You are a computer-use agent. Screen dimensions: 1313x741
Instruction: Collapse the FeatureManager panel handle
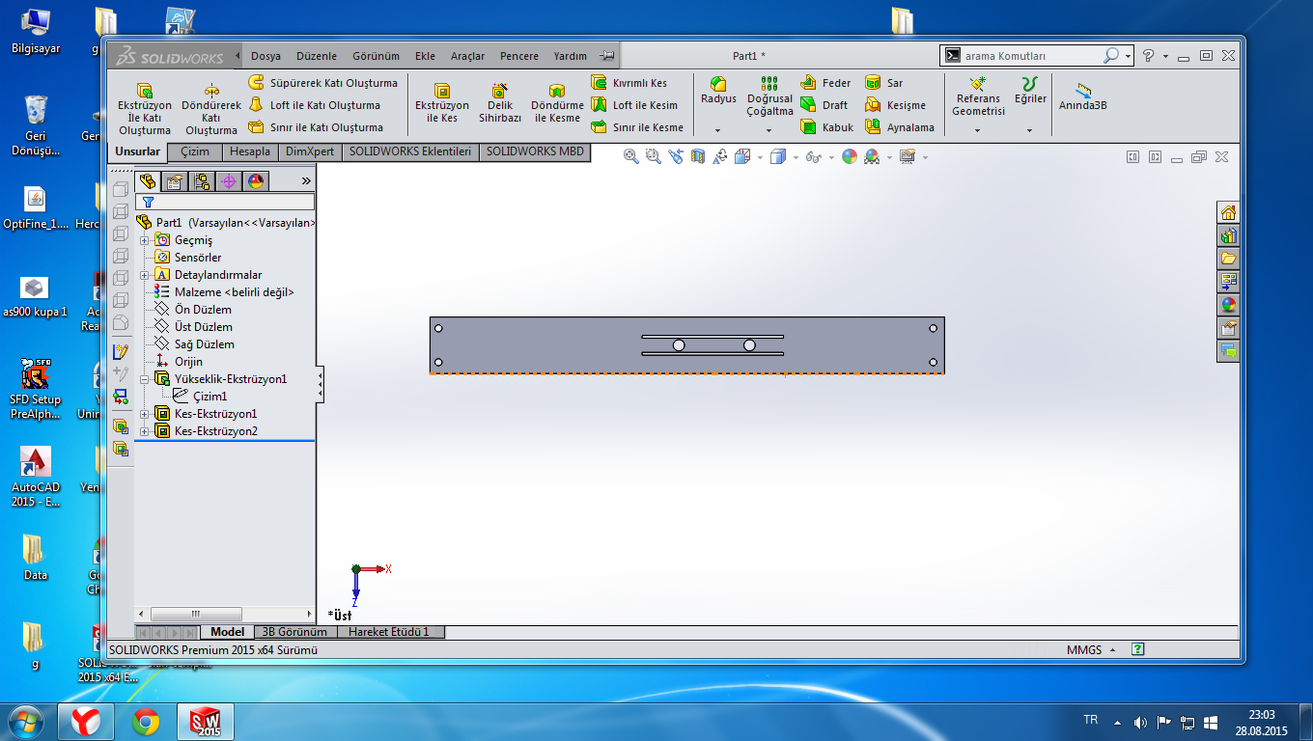[x=320, y=385]
